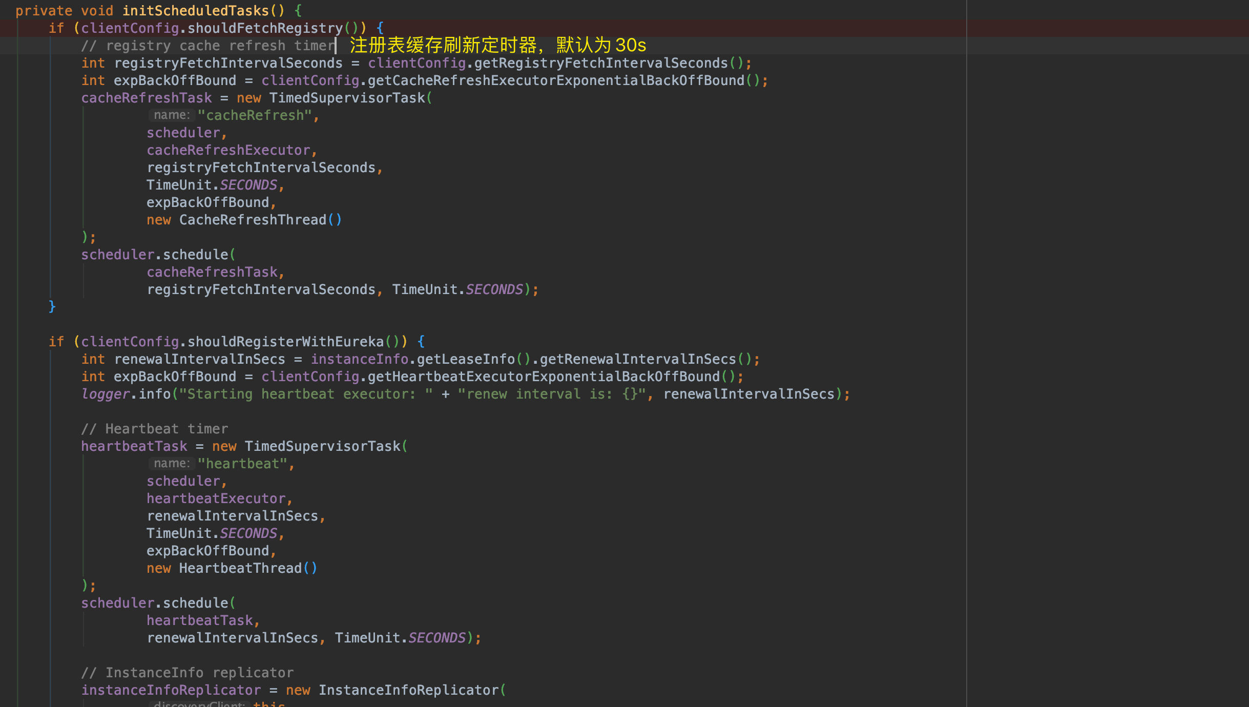Click CacheRefreshThread constructor call
1249x707 pixels.
[x=253, y=220]
